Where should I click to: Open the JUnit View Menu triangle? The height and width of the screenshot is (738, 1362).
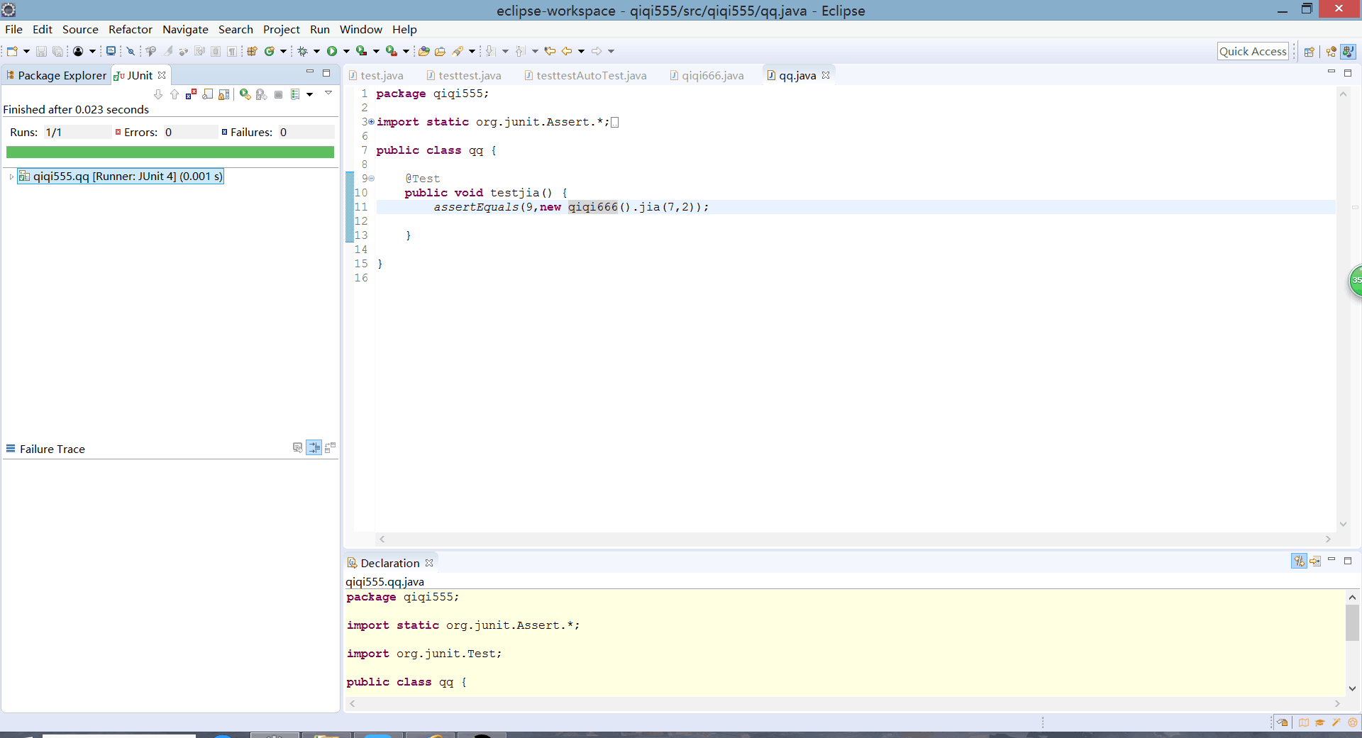(328, 93)
